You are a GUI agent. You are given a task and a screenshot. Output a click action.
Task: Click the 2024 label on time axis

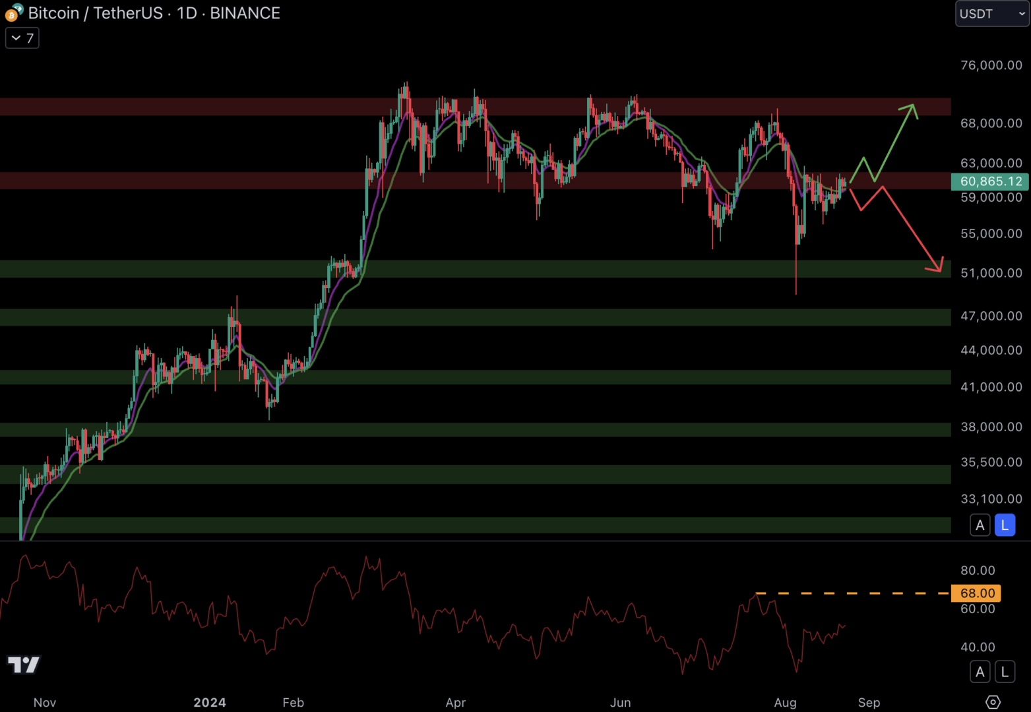[210, 702]
